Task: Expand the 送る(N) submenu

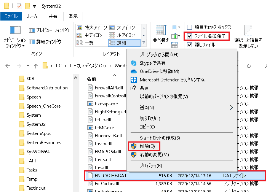Action: pyautogui.click(x=182, y=108)
